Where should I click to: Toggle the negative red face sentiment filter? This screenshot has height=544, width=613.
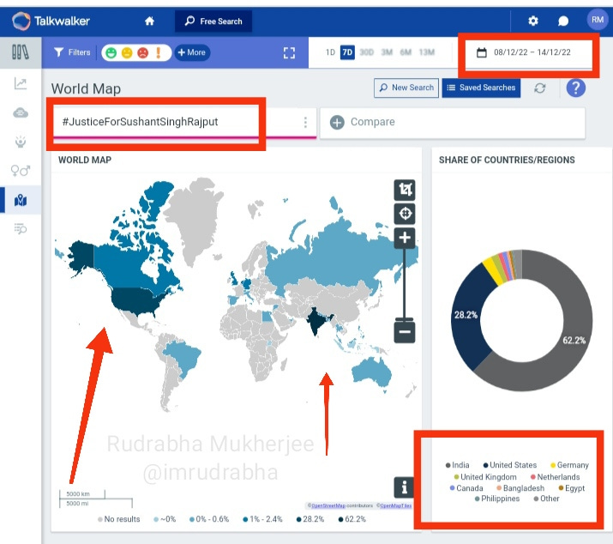tap(143, 52)
